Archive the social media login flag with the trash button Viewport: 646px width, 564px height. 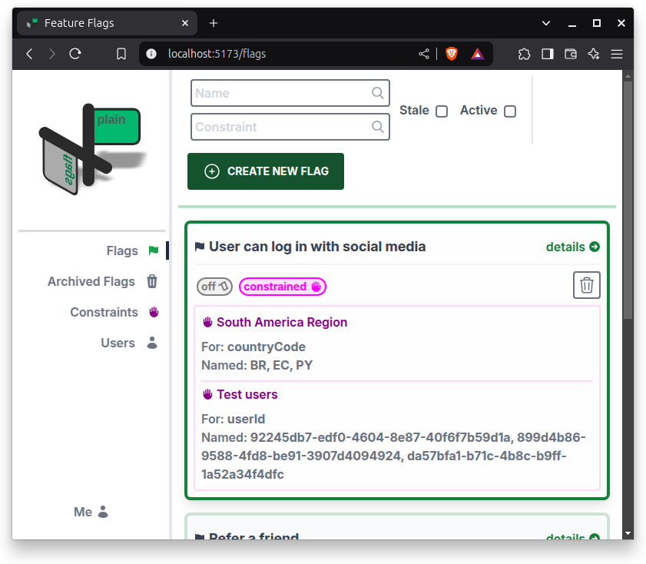[x=587, y=285]
